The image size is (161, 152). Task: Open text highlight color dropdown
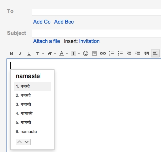coord(75,53)
